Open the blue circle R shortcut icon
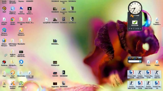Screen dimensions: 163x91 pos(12,9)
